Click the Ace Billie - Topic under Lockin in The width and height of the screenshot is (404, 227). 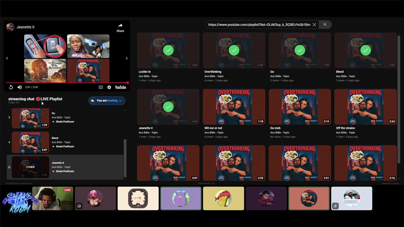pos(148,76)
